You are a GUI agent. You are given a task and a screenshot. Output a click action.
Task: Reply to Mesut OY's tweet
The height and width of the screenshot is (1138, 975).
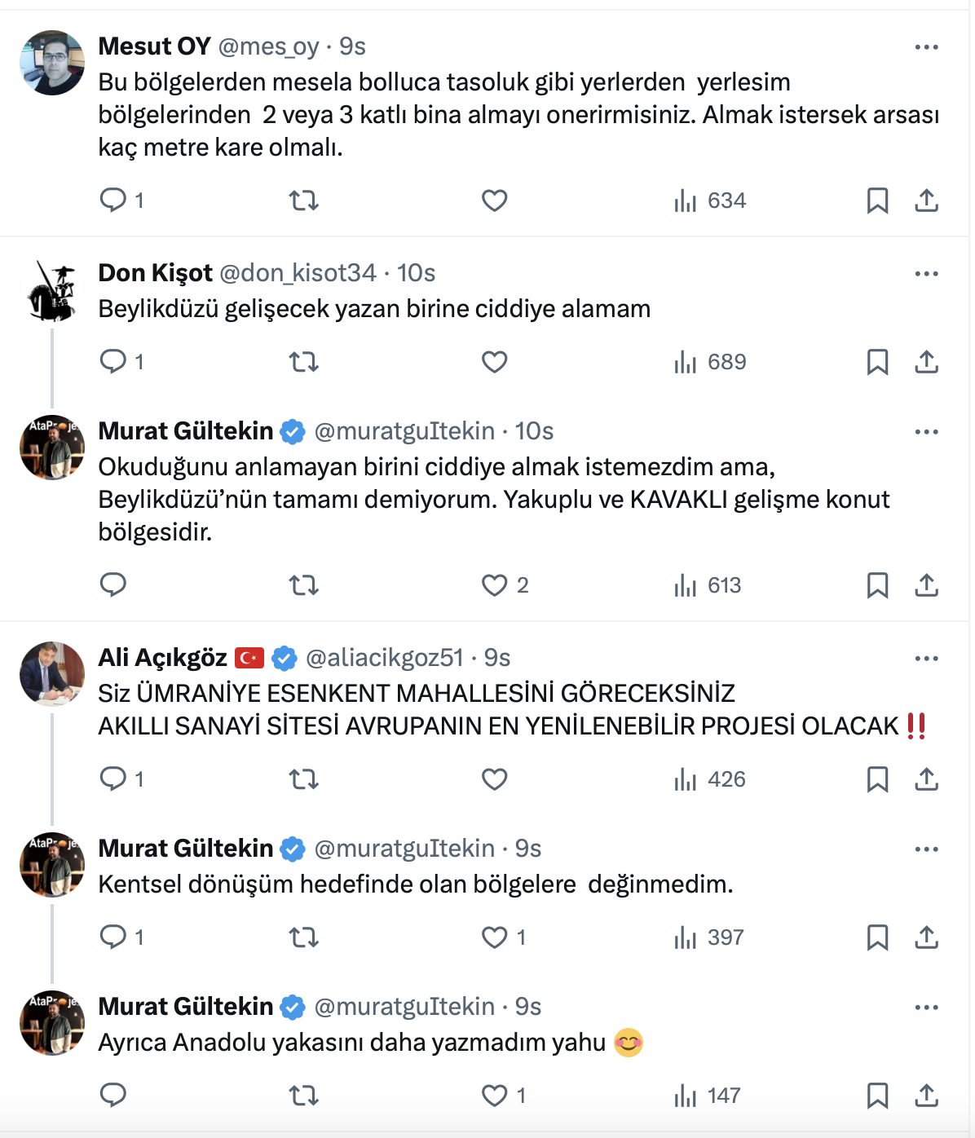[112, 201]
